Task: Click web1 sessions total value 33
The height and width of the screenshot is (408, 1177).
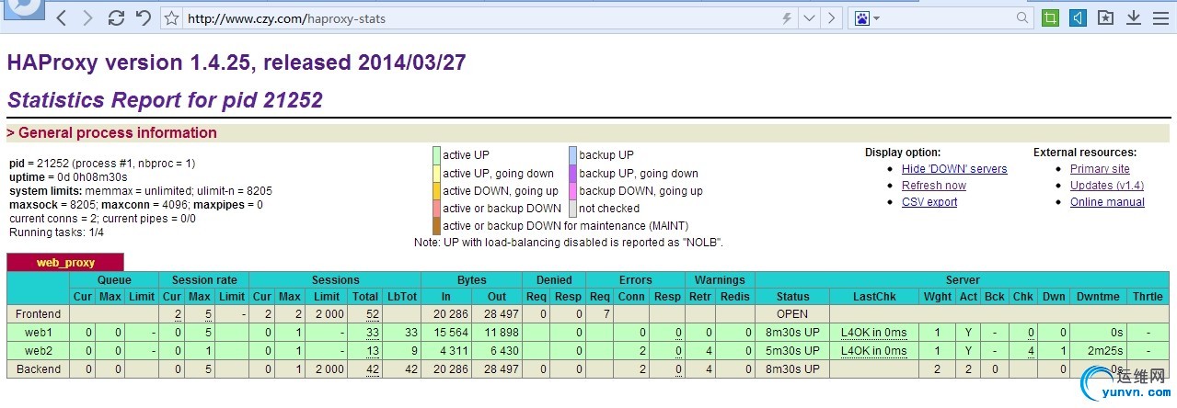Action: (x=373, y=333)
